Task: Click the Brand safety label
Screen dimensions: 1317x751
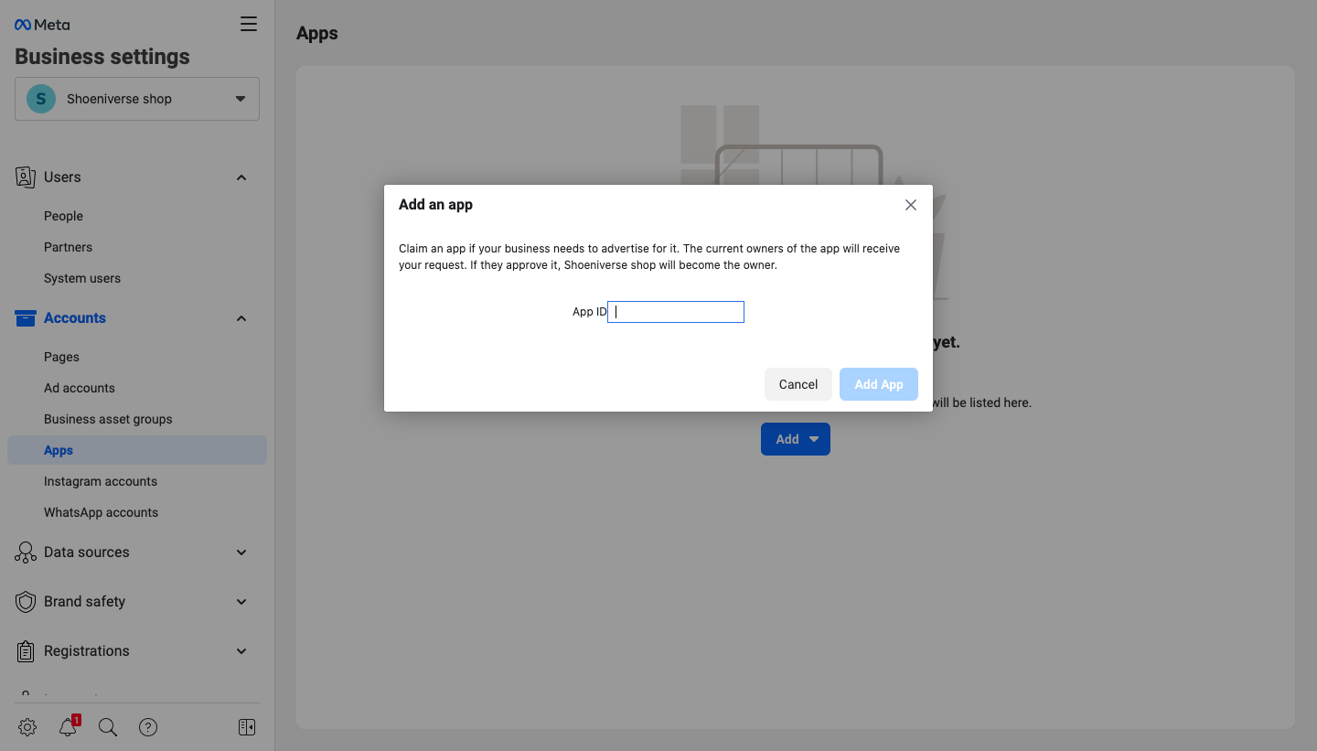Action: coord(84,602)
